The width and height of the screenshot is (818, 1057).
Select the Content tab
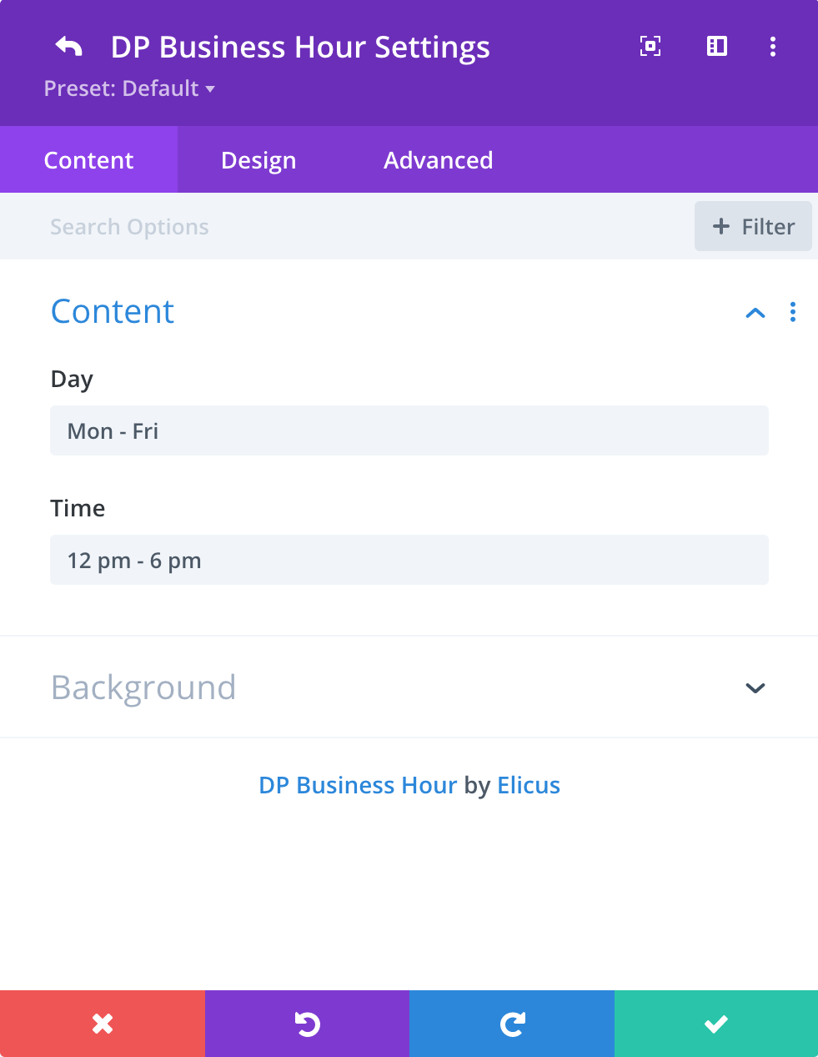88,160
